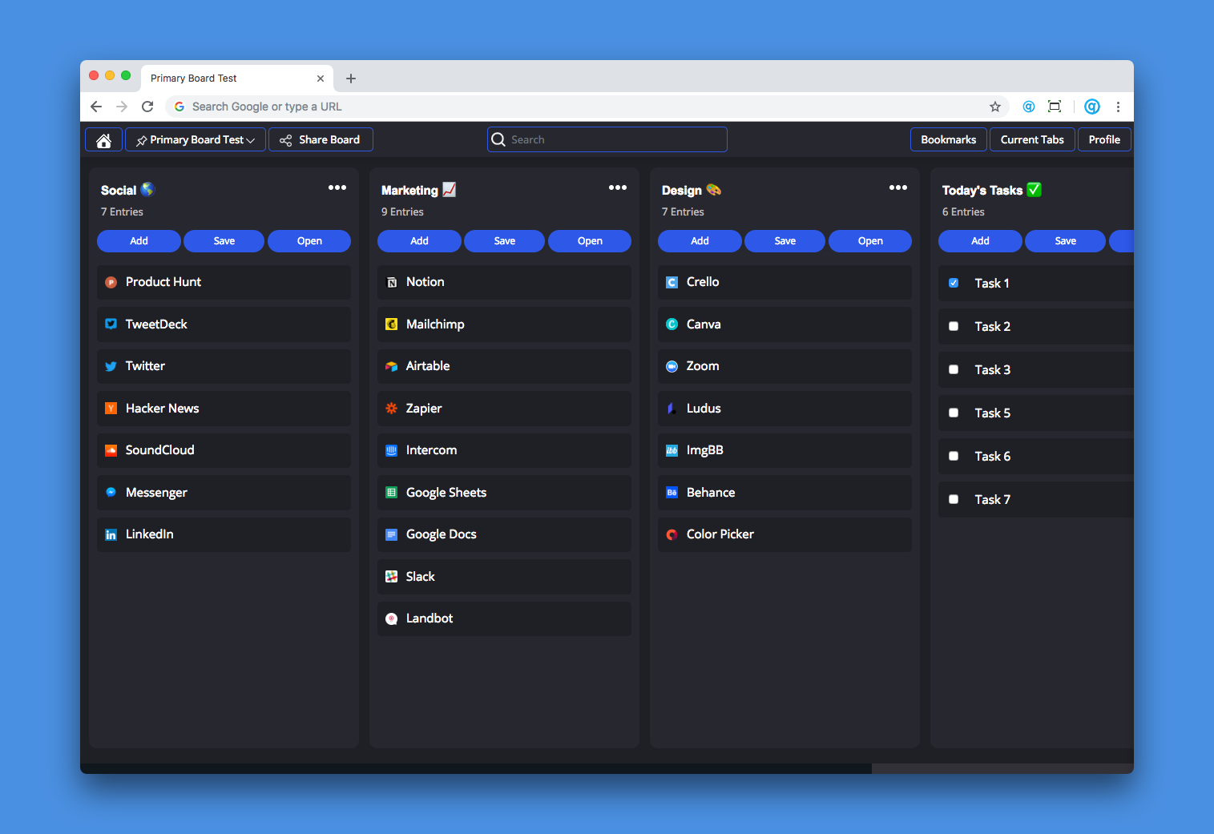This screenshot has width=1214, height=834.
Task: Click the Google Docs favicon
Action: click(x=392, y=534)
